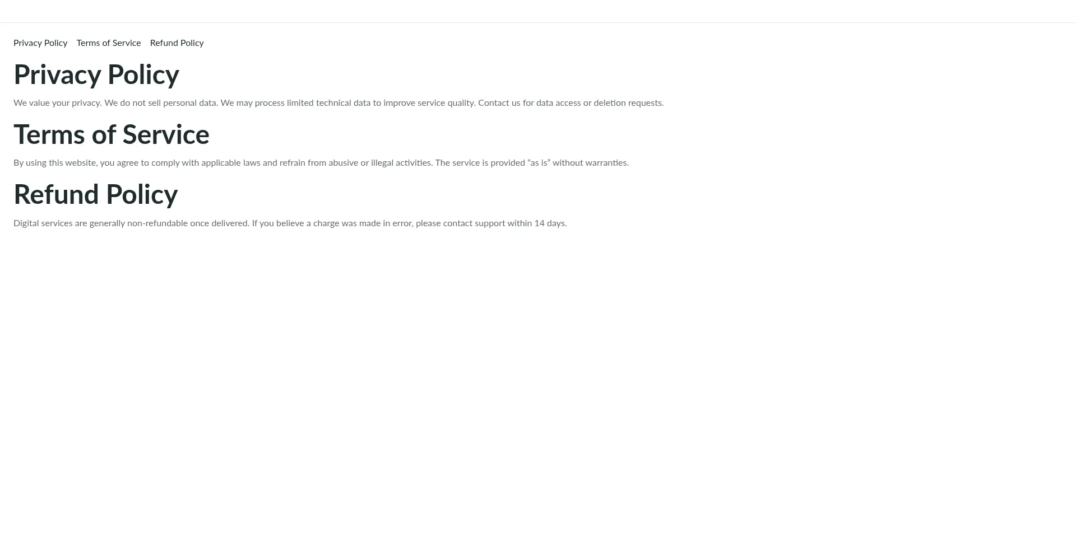The width and height of the screenshot is (1076, 556).
Task: Open the Privacy Policy navigation link
Action: tap(40, 43)
